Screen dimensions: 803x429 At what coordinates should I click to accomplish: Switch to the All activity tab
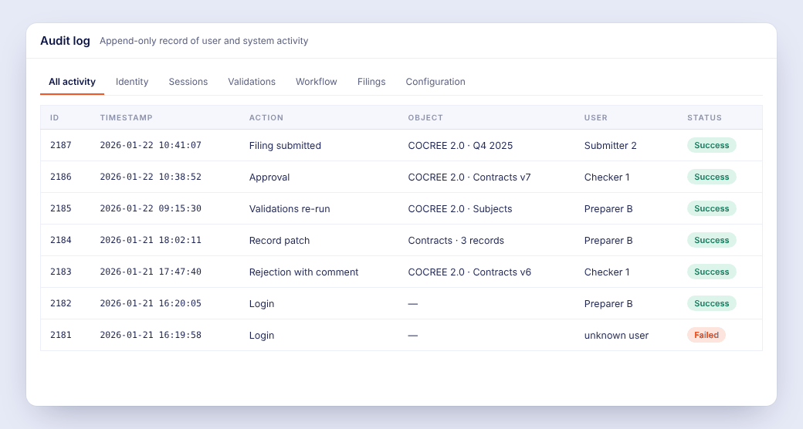[x=73, y=82]
